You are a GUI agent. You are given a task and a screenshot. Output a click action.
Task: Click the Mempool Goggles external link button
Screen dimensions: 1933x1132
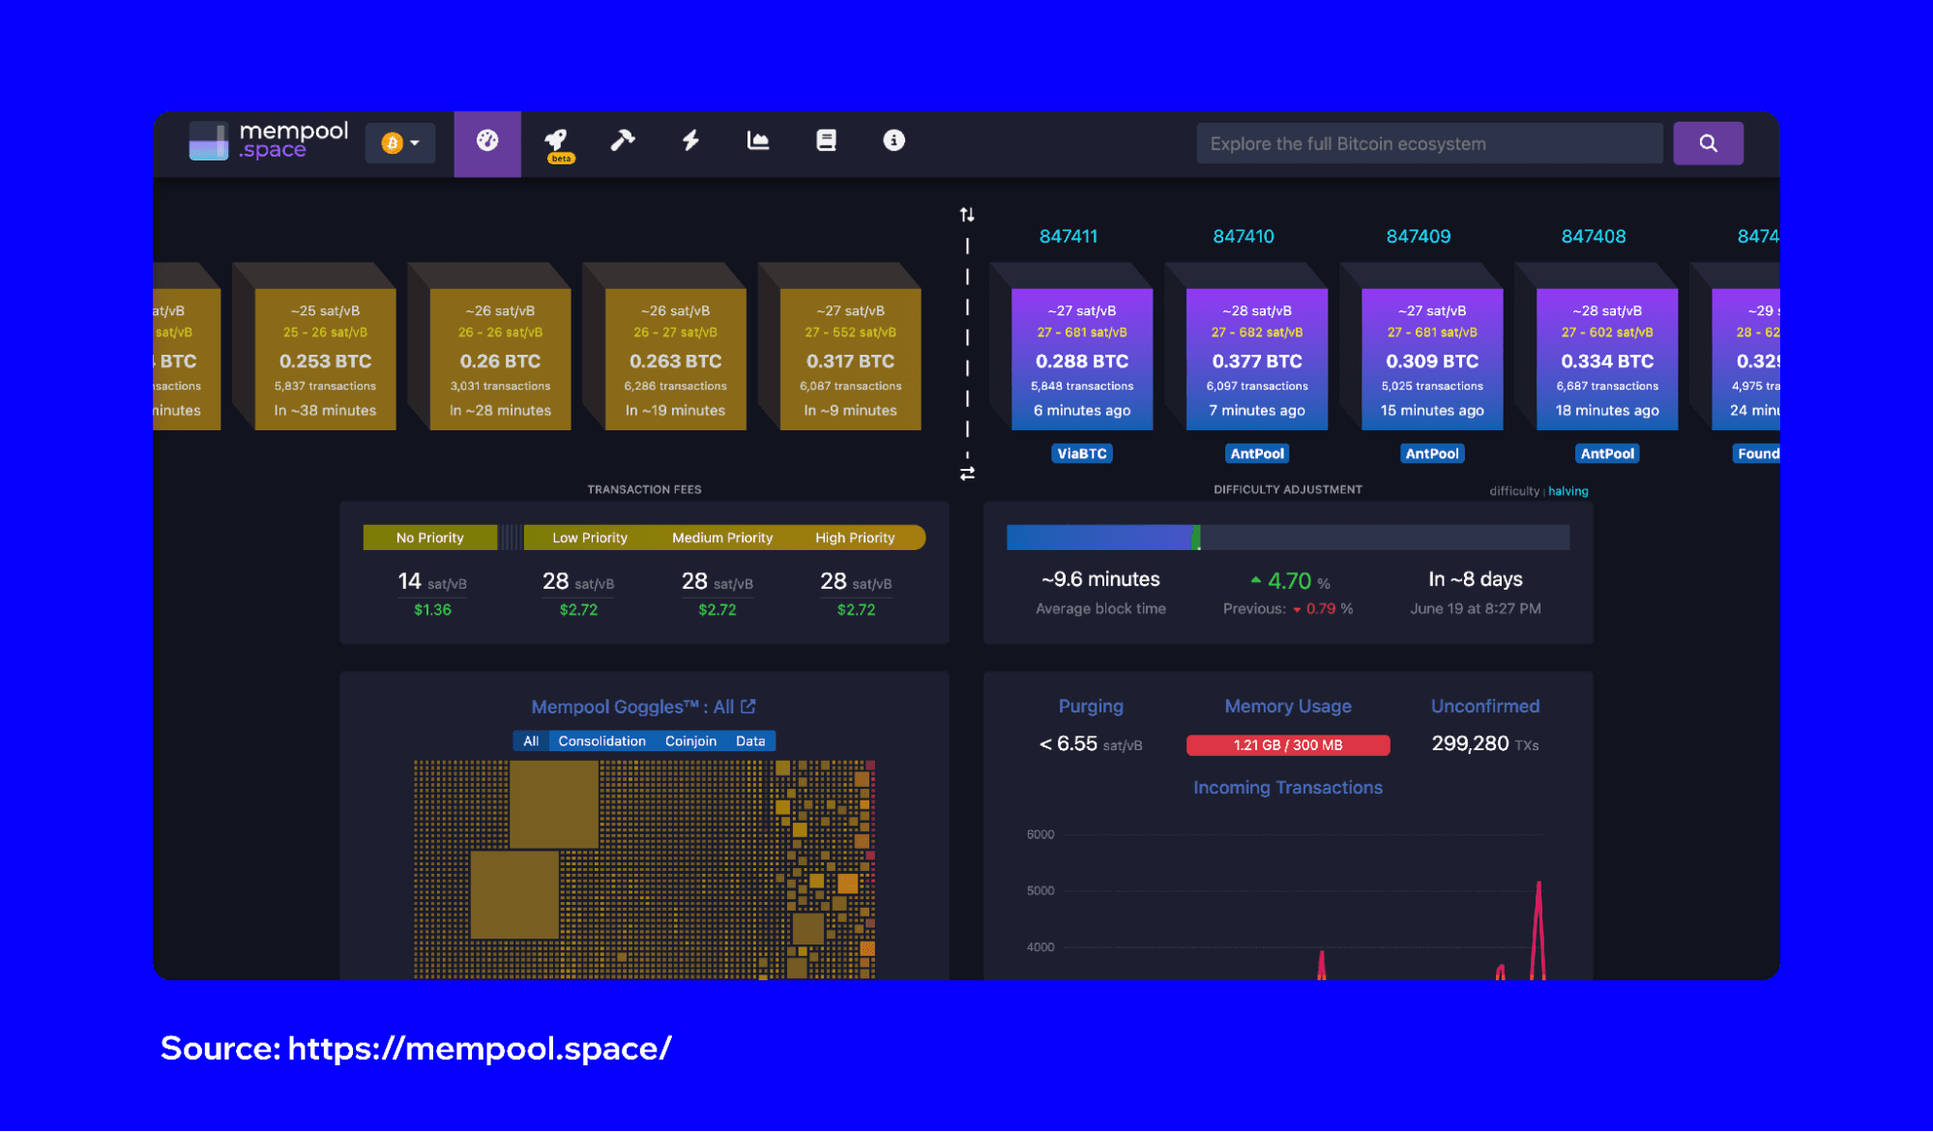click(x=752, y=705)
